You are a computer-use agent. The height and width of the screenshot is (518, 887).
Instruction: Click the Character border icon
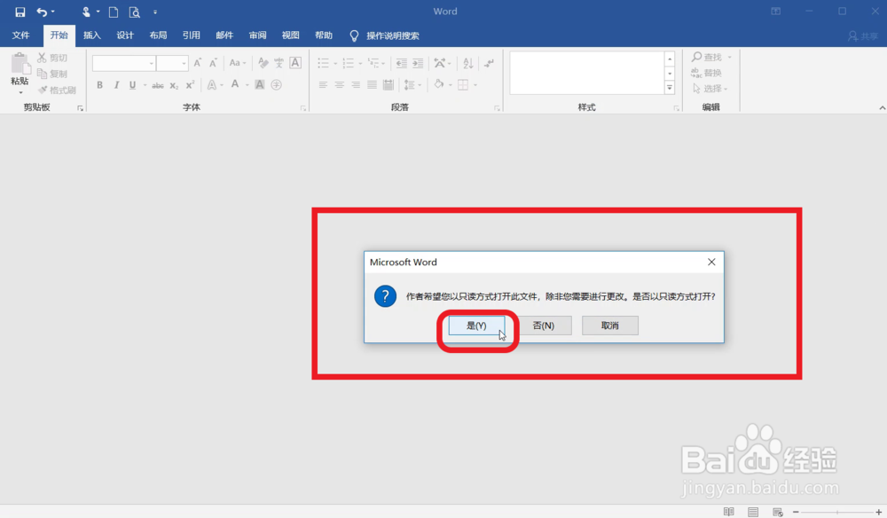(295, 63)
